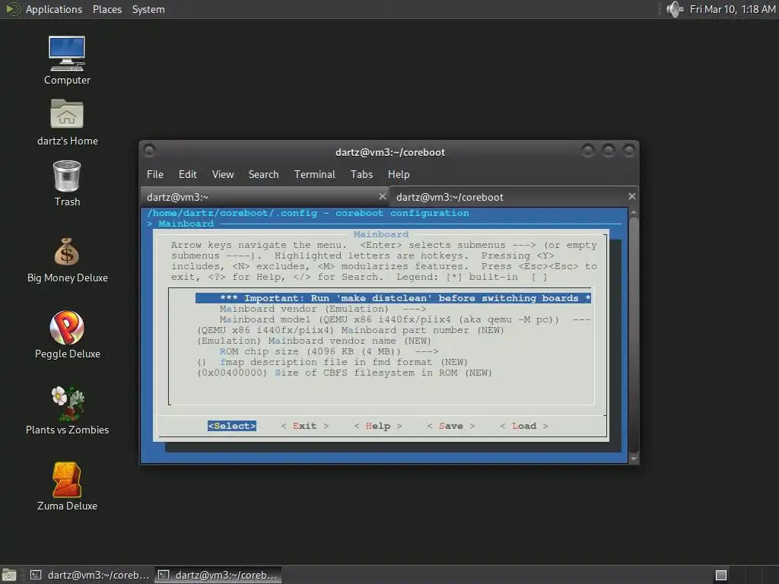Screen dimensions: 779x584
Task: Click the terminal vertical scrollbar
Action: 634,335
